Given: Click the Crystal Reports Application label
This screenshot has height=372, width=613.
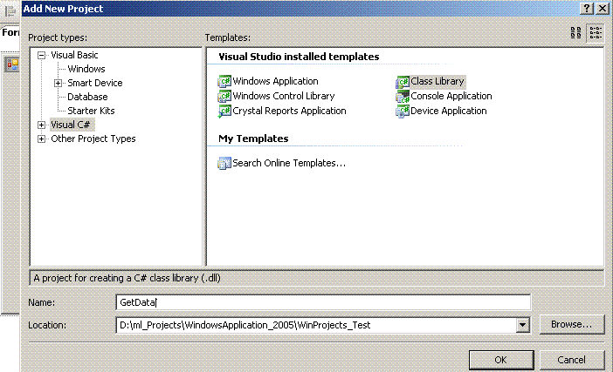Looking at the screenshot, I should tap(289, 111).
